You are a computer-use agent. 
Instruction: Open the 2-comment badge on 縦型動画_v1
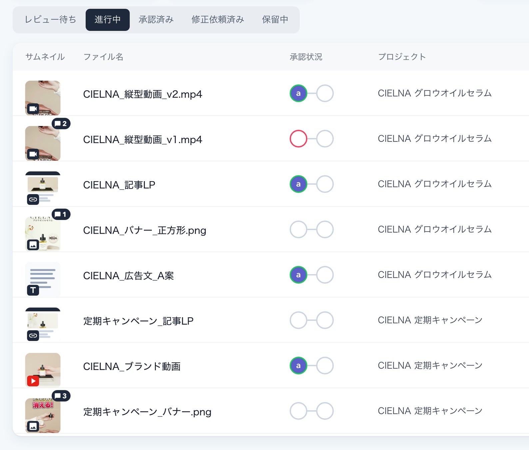point(61,124)
